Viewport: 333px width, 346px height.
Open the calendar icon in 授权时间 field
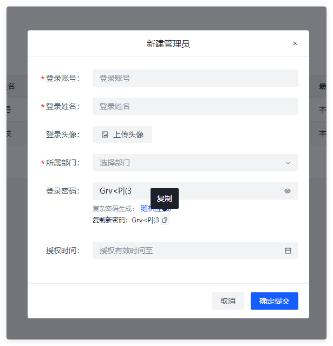pyautogui.click(x=288, y=251)
